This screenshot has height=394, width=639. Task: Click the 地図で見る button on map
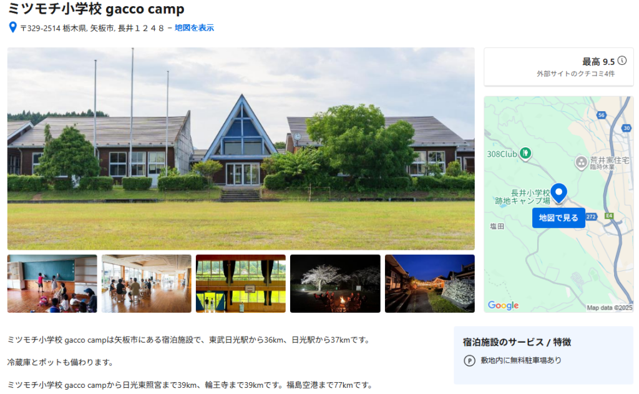click(x=559, y=218)
